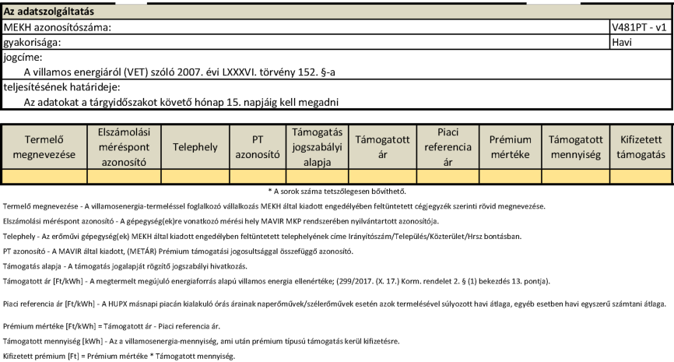Click the 'gyakorisága:' row label

tap(32, 43)
